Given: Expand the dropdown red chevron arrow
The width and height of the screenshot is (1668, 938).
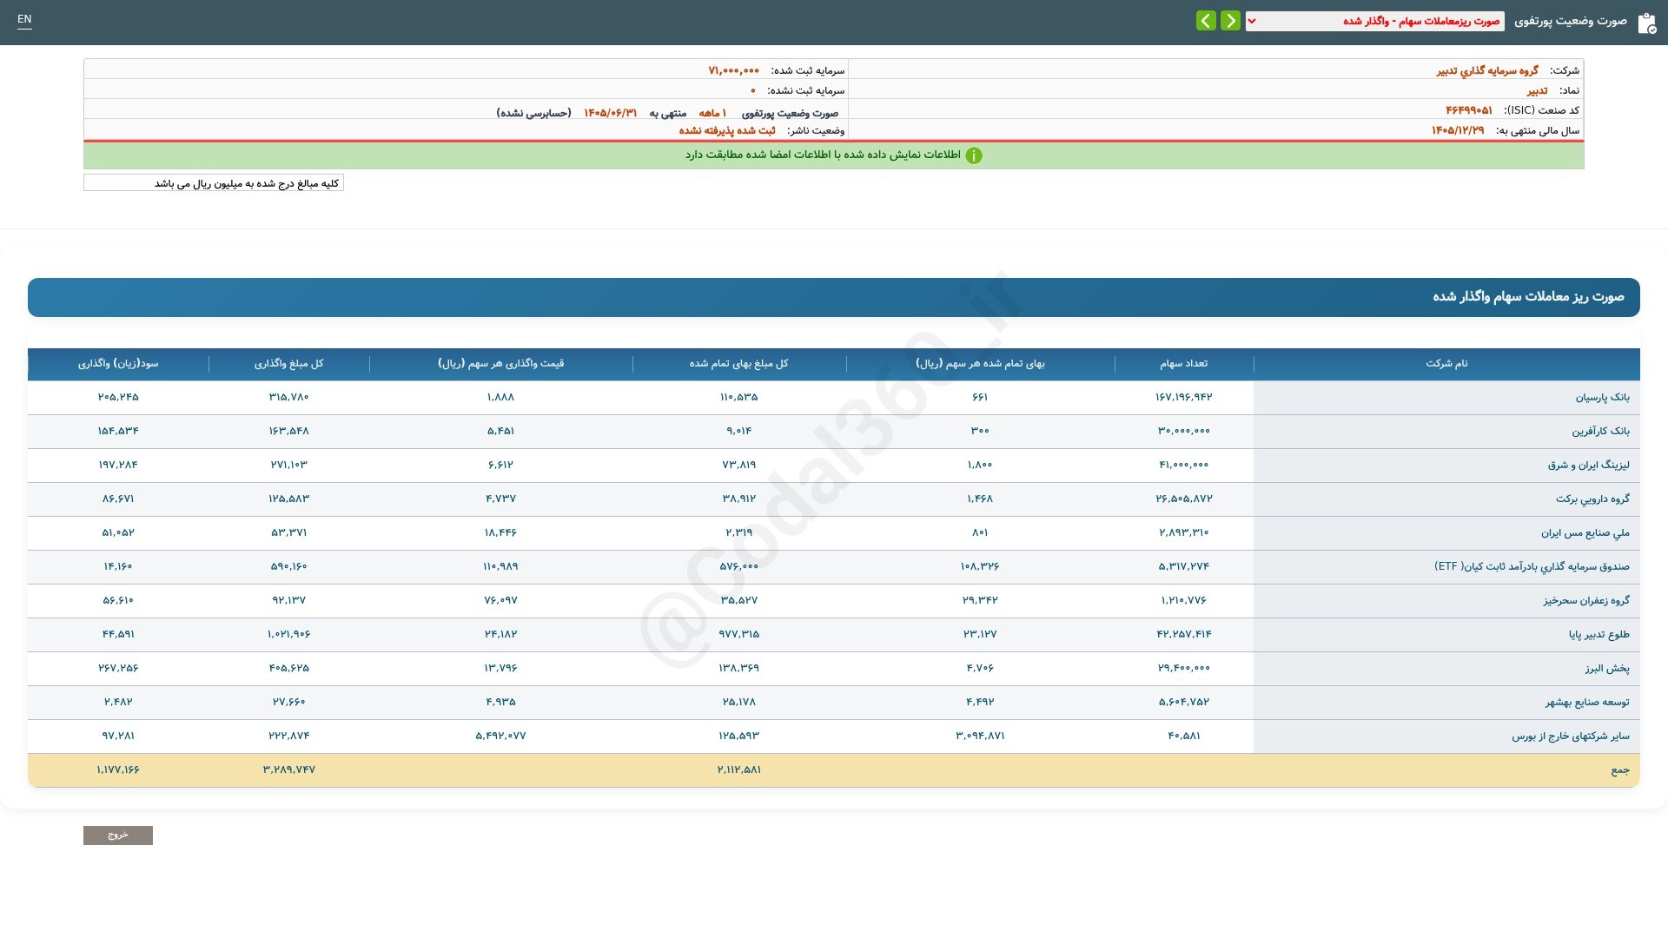Looking at the screenshot, I should click(x=1252, y=21).
